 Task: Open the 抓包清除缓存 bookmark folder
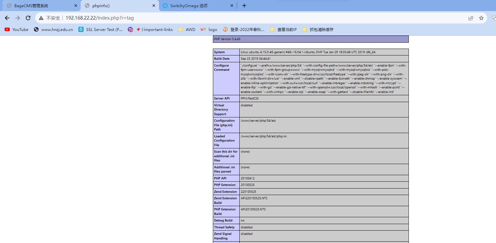(318, 29)
